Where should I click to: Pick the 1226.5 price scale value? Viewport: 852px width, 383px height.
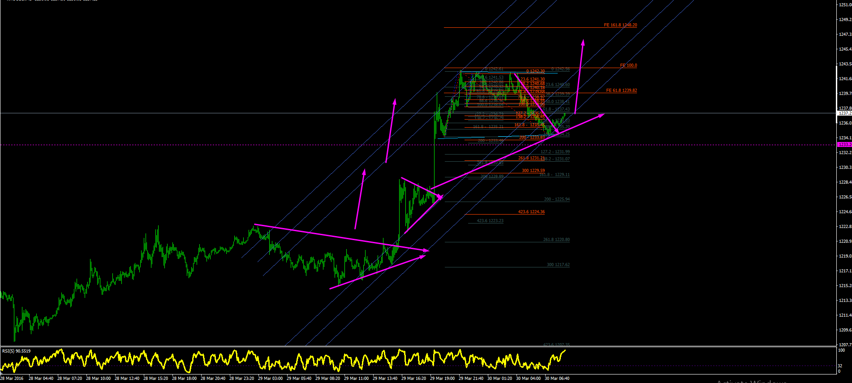tap(845, 197)
